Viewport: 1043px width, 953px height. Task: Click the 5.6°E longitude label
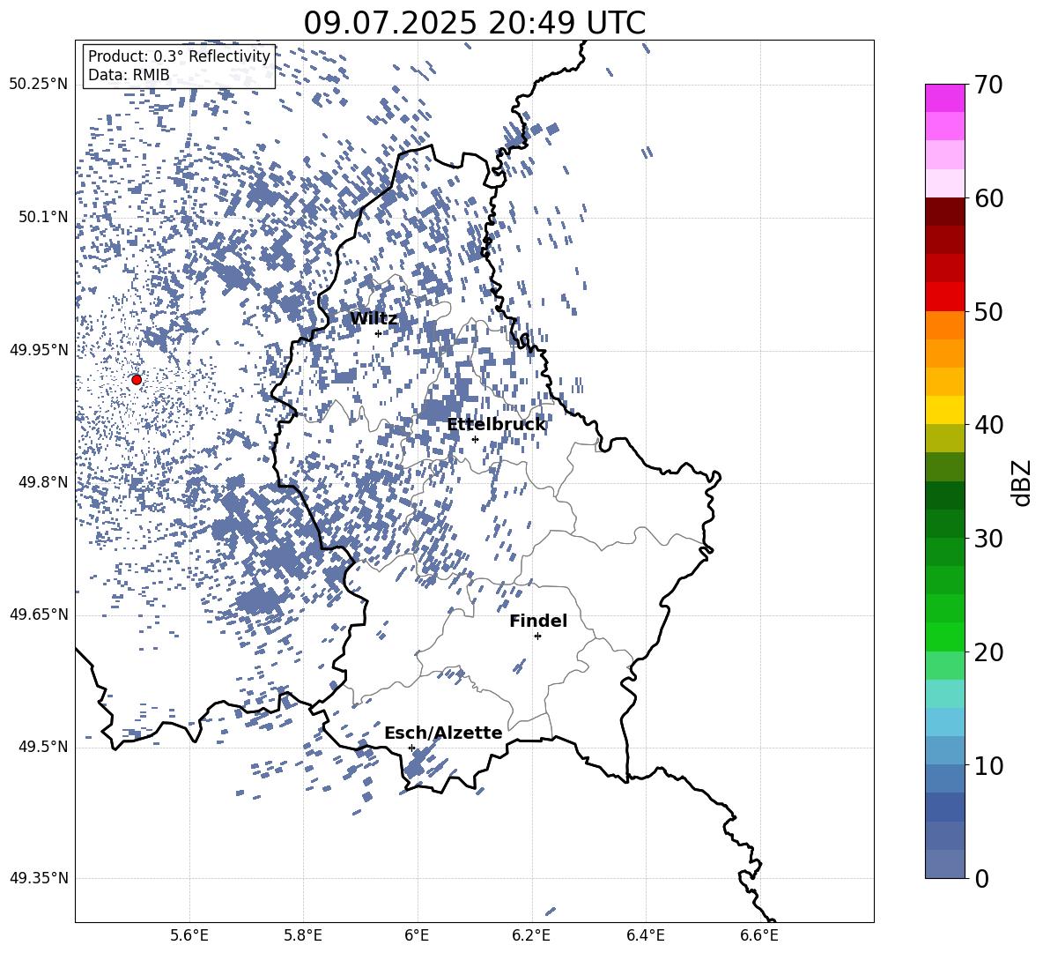click(x=189, y=935)
